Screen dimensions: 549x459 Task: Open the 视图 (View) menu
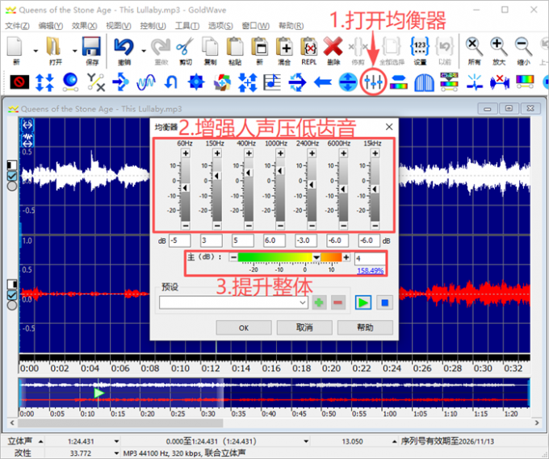pos(119,26)
